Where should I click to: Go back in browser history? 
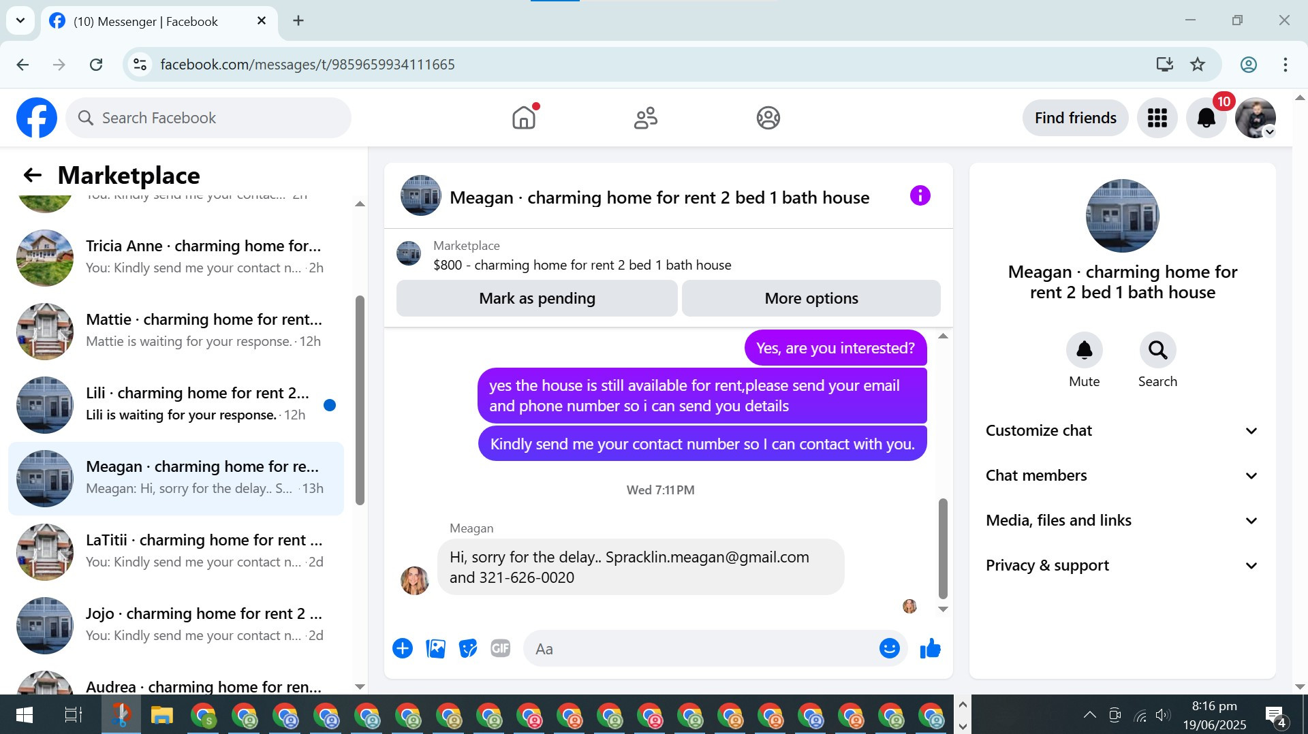[x=22, y=65]
